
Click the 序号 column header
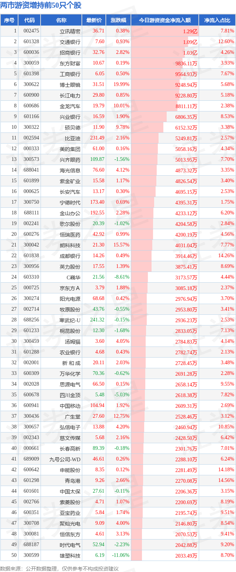tap(9, 20)
